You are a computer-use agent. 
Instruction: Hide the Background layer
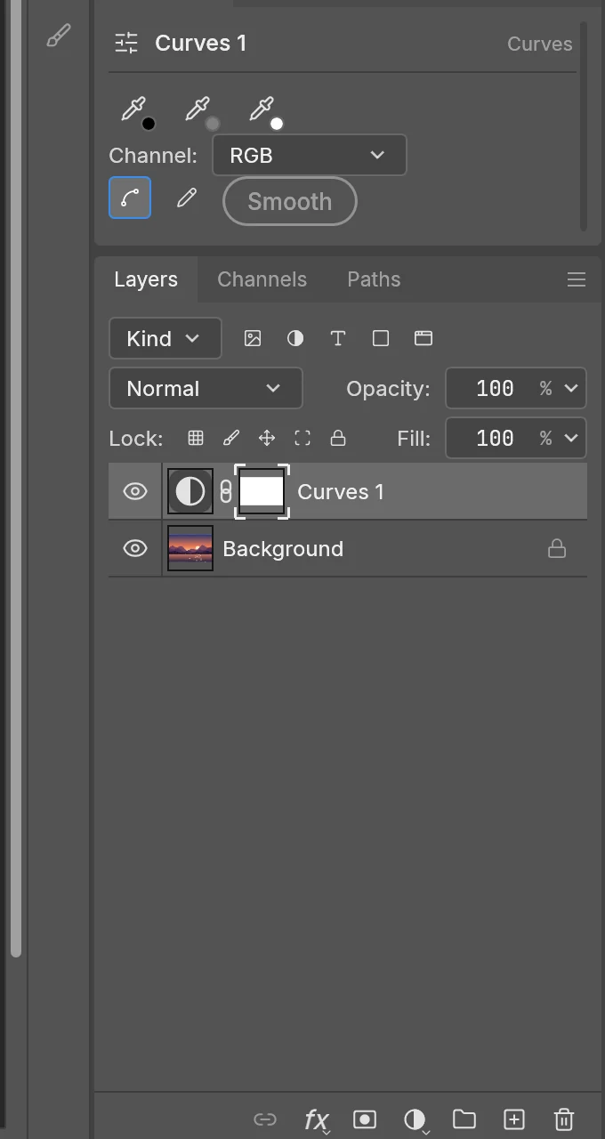(135, 548)
